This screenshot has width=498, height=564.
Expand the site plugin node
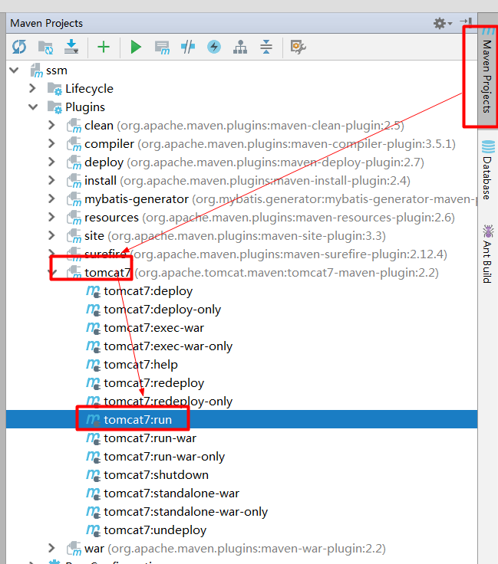point(52,235)
